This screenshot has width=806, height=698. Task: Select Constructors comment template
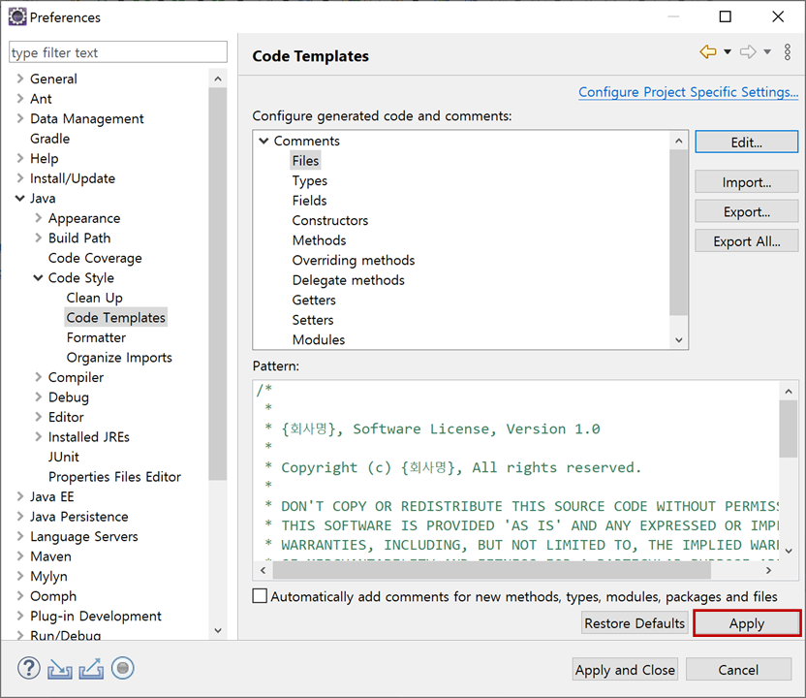330,220
